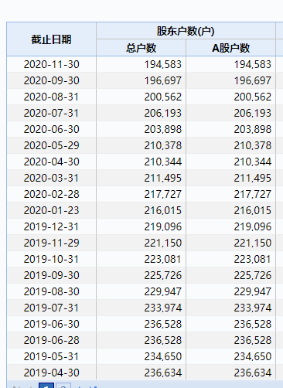Click the 2019-10-31 row date
The width and height of the screenshot is (283, 388).
click(x=51, y=259)
